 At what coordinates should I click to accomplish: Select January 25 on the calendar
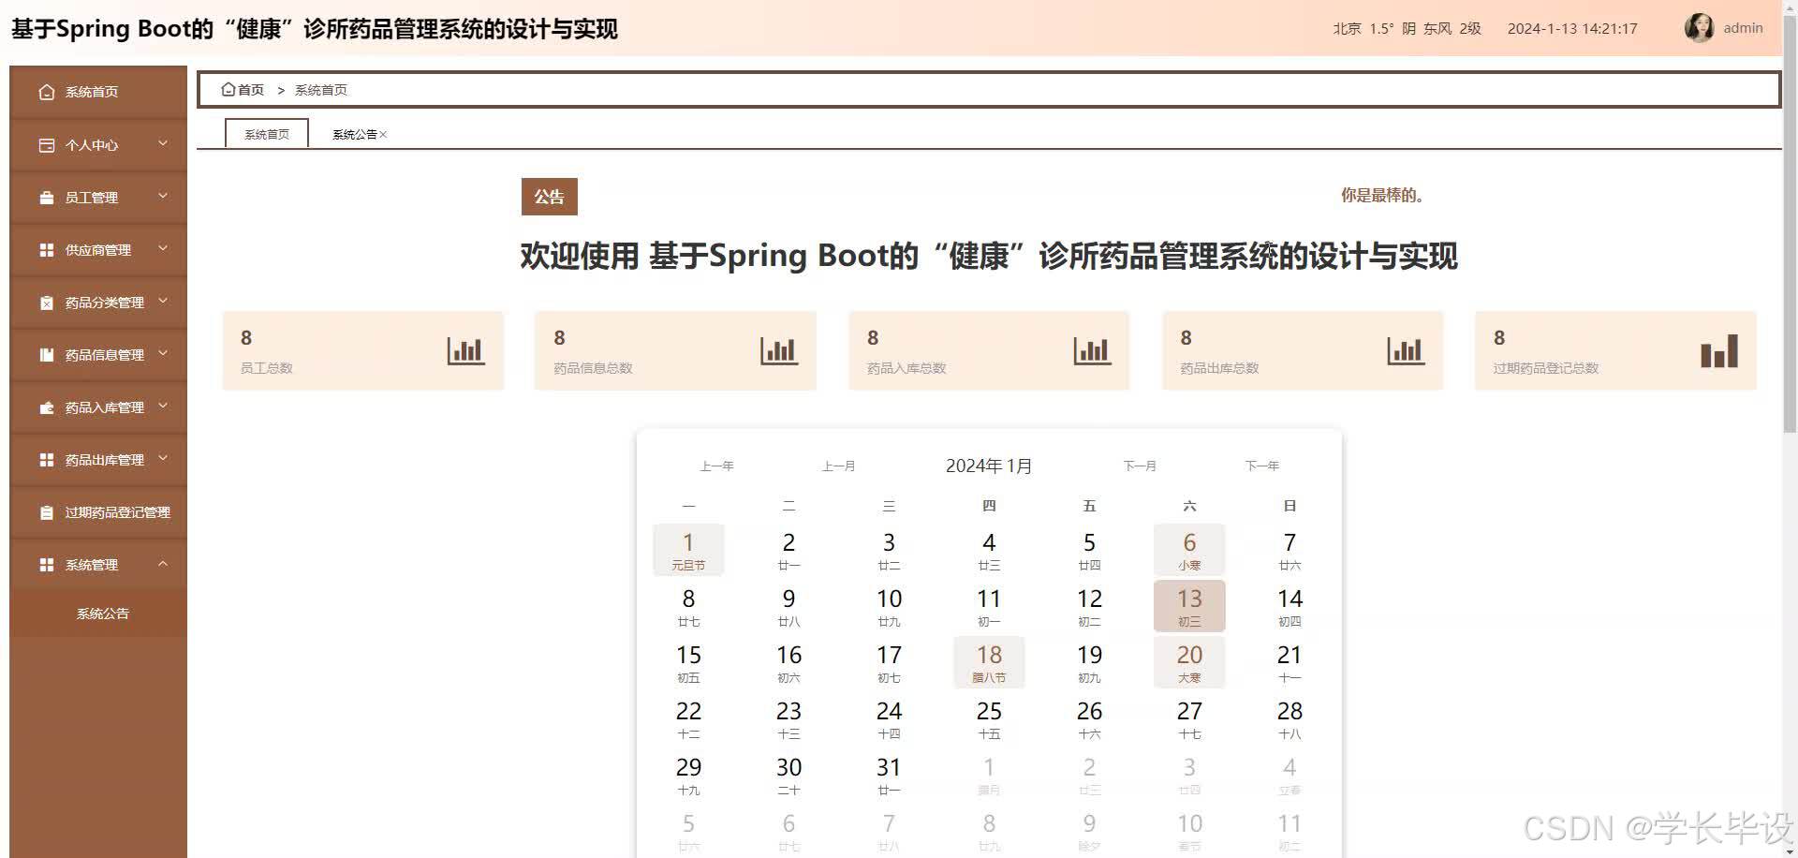point(989,718)
